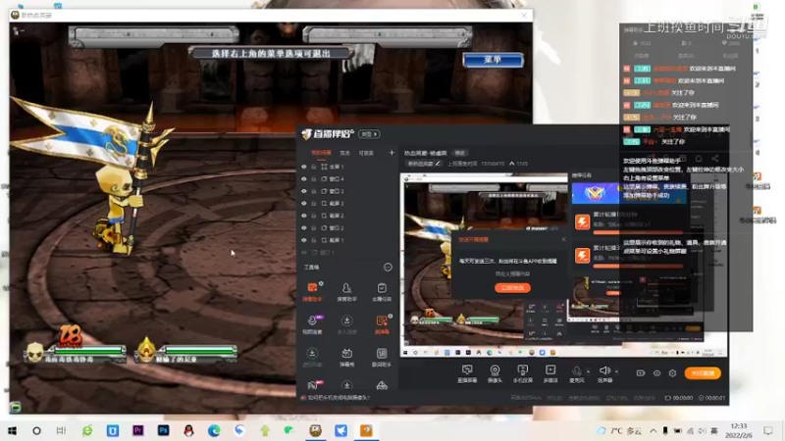Open Cortana search circle
The width and height of the screenshot is (785, 441).
36,430
